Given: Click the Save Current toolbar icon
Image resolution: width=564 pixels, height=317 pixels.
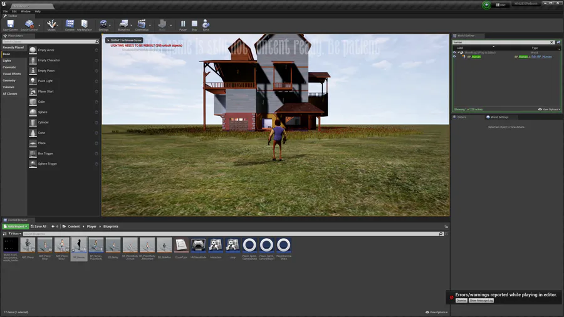Looking at the screenshot, I should click(10, 24).
